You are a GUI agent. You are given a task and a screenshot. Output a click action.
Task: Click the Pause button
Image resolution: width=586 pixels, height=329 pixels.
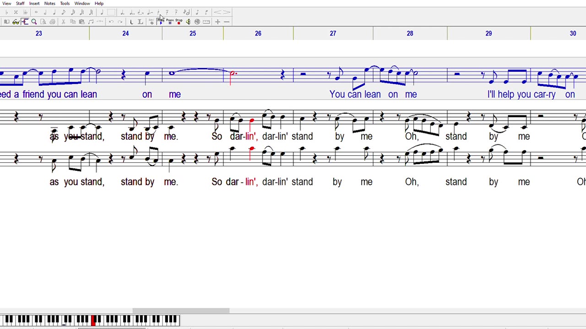click(x=170, y=21)
